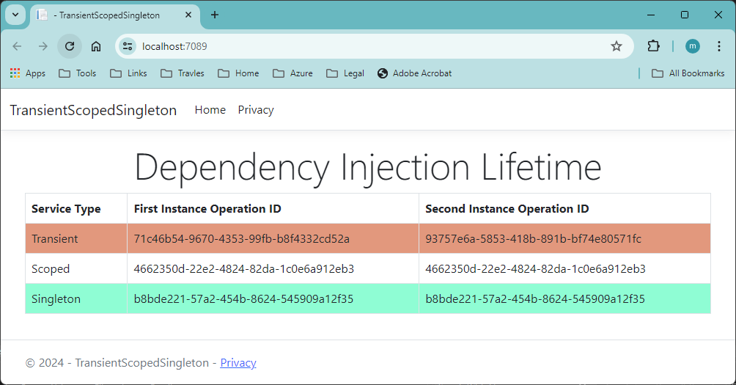
Task: Focus the localhost:7089 address bar
Action: 367,46
